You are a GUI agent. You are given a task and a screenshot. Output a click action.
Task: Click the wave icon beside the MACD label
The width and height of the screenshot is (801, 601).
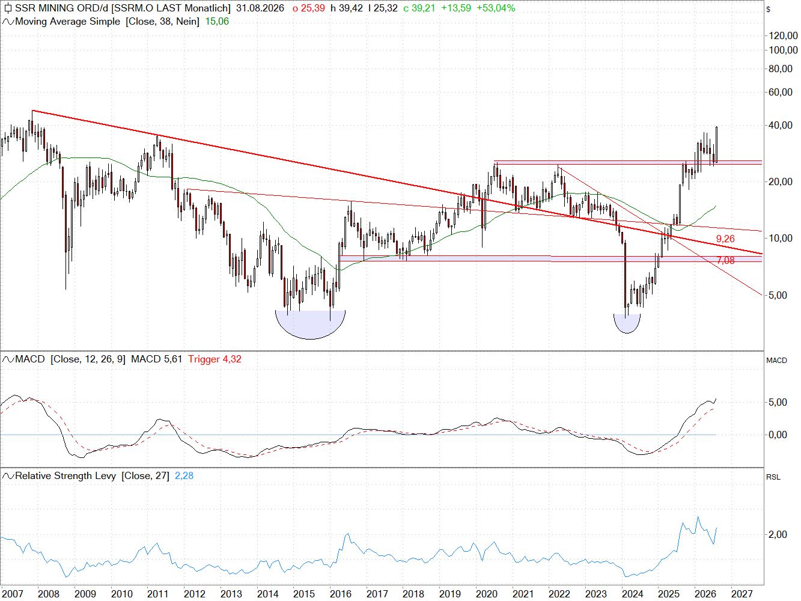point(8,359)
